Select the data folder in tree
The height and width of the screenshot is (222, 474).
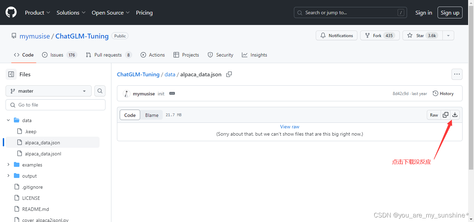click(27, 120)
